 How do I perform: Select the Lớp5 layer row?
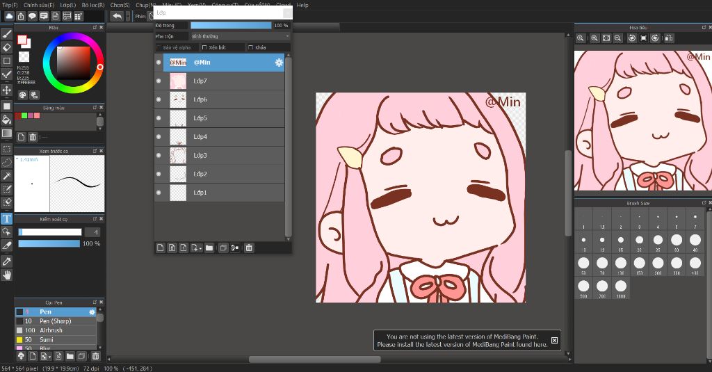219,118
